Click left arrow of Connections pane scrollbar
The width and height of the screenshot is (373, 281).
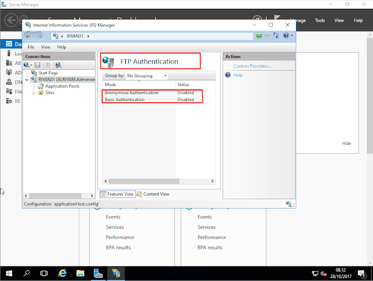pos(26,196)
